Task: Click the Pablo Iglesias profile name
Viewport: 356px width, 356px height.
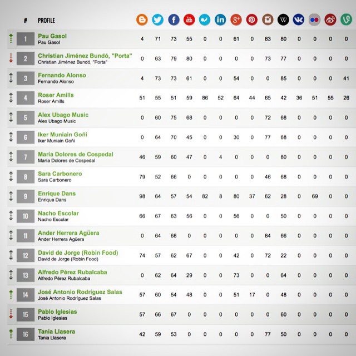Action: tap(57, 312)
